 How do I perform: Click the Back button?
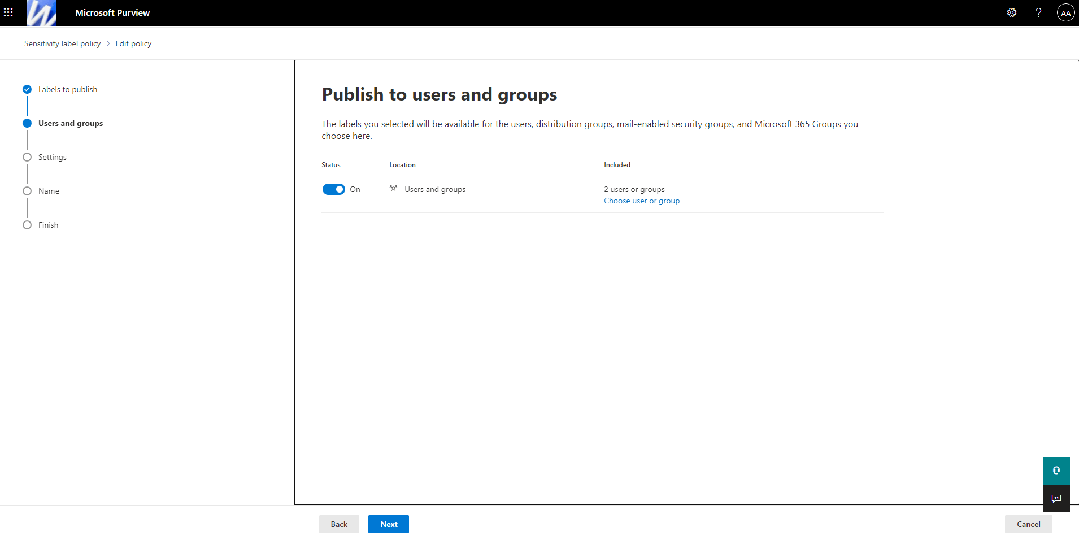point(339,524)
